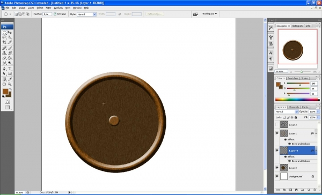The image size is (322, 195).
Task: Uncheck the Anti-alias checkbox
Action: click(x=55, y=14)
